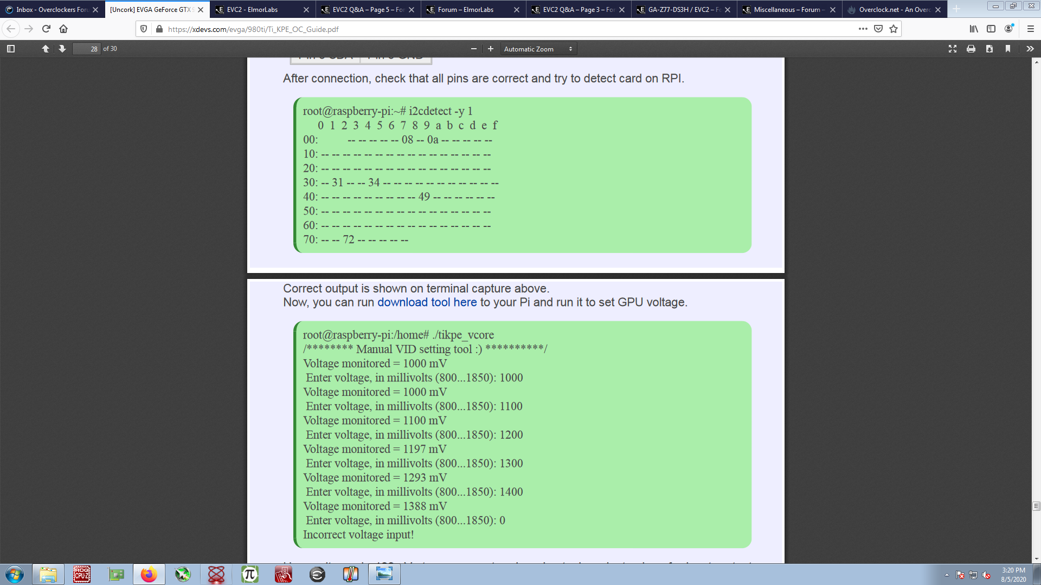Image resolution: width=1041 pixels, height=585 pixels.
Task: Switch to EVC2 - ElmorLabs tab
Action: (x=252, y=10)
